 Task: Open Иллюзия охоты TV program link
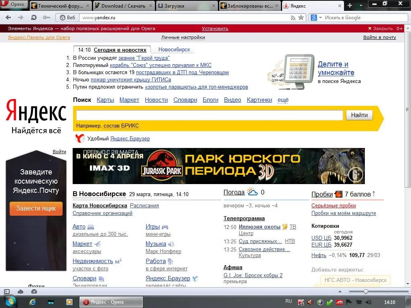pyautogui.click(x=260, y=227)
